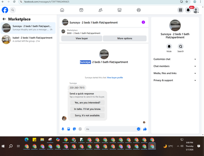This screenshot has width=204, height=156.
Task: Open the Reels video icon
Action: click(x=81, y=10)
